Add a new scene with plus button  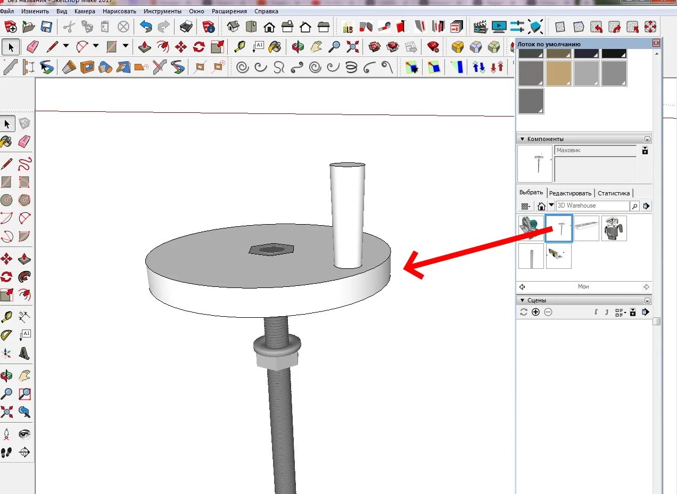point(536,312)
